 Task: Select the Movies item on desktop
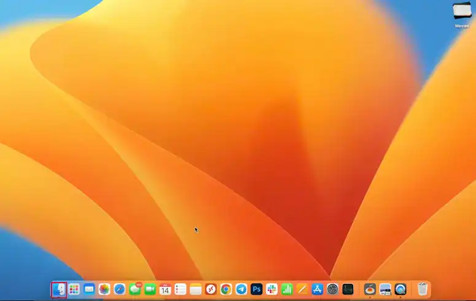click(462, 11)
